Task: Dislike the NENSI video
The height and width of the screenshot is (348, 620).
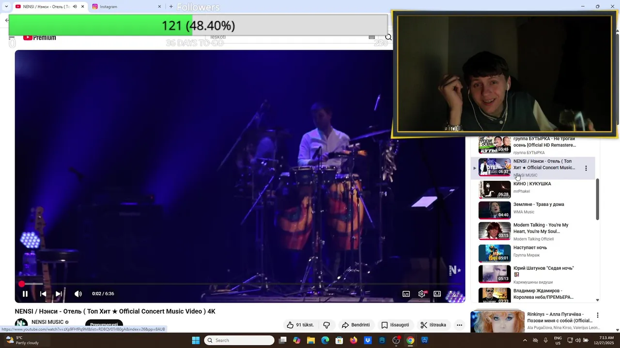Action: click(x=326, y=325)
